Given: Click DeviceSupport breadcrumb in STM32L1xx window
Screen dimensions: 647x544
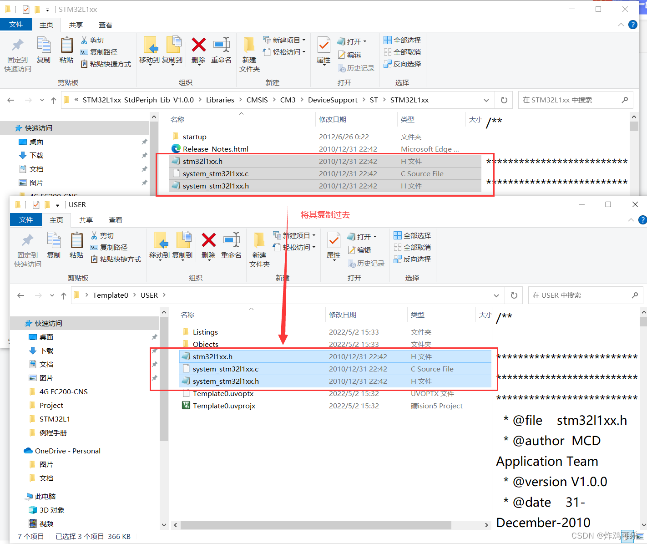Looking at the screenshot, I should pos(333,100).
